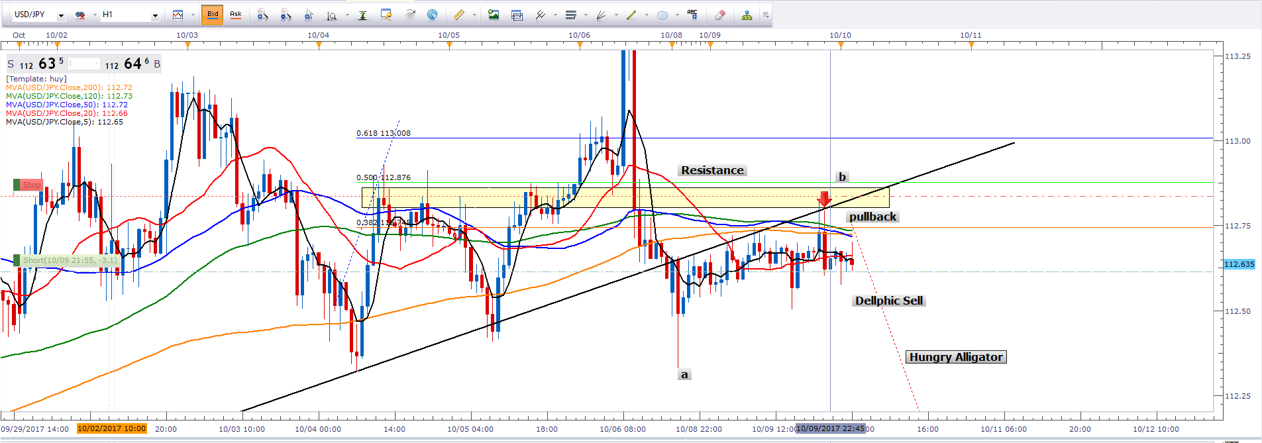Toggle the unlink chart icon
1262x443 pixels.
click(x=80, y=15)
